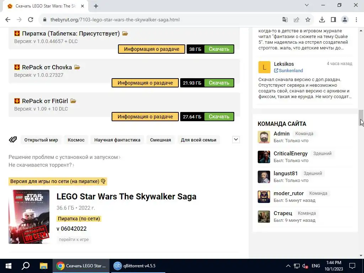This screenshot has height=273, width=364.
Task: Open the translate page icon in address bar
Action: (x=285, y=20)
